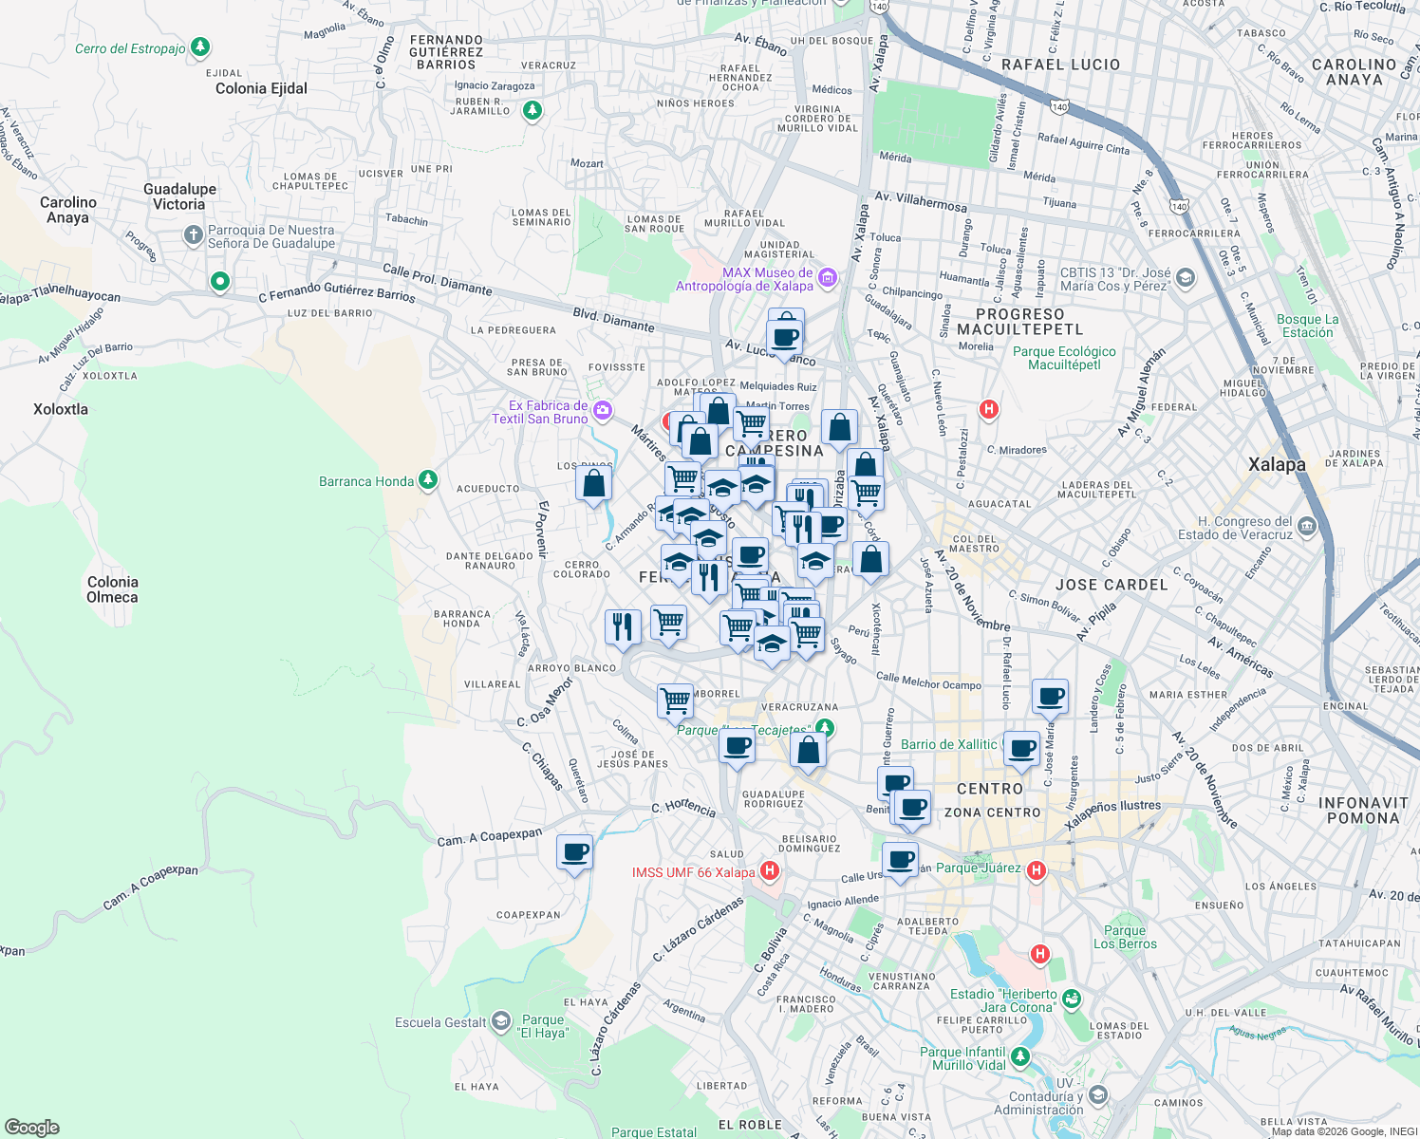Viewport: 1420px width, 1139px height.
Task: Click the Barrio de Xallitic place label
Action: 949,744
